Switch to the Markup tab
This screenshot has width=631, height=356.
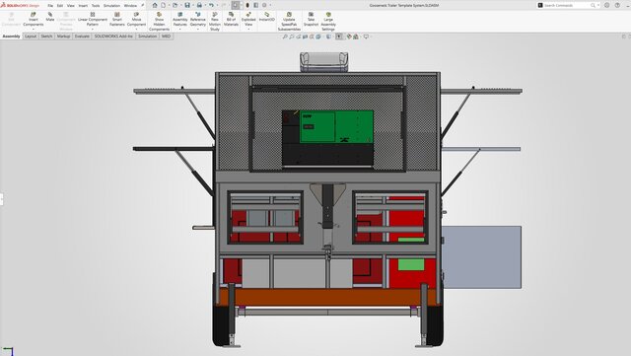tap(63, 36)
